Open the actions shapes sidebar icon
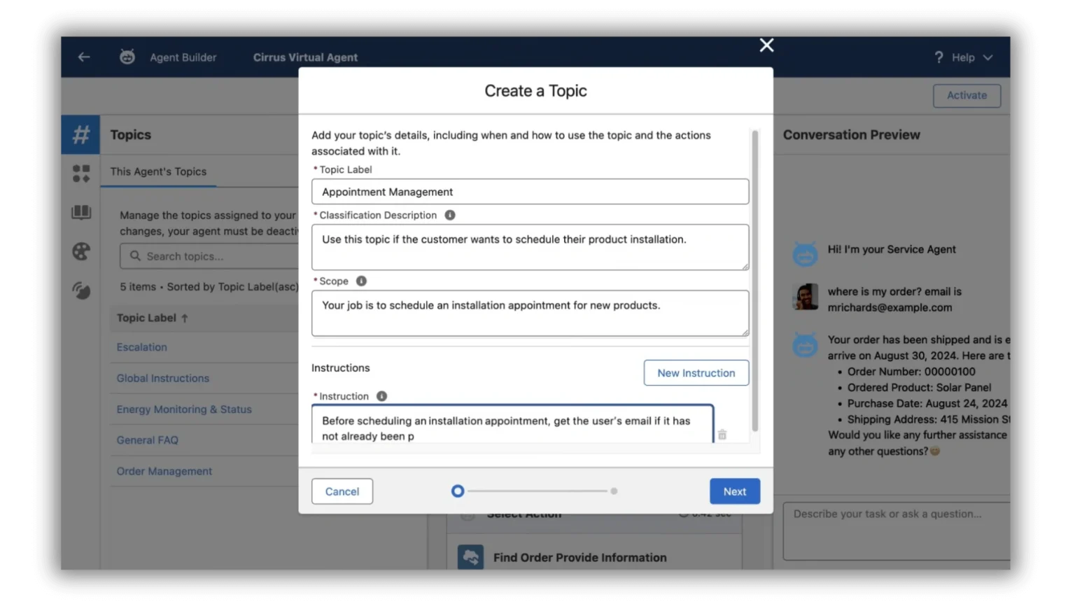The image size is (1075, 604). click(x=81, y=174)
